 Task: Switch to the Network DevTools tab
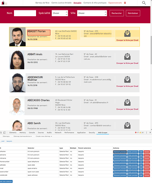pyautogui.click(x=58, y=132)
